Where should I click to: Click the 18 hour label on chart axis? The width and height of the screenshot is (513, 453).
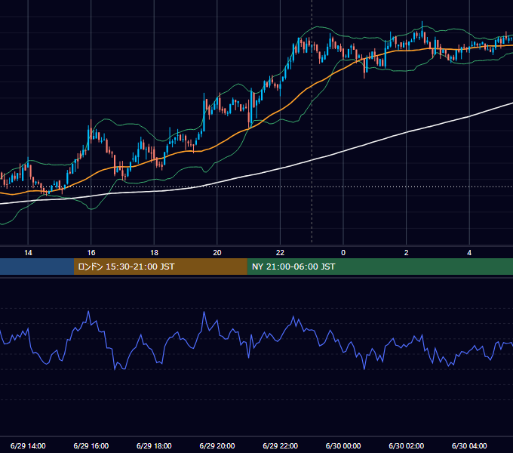pos(154,253)
